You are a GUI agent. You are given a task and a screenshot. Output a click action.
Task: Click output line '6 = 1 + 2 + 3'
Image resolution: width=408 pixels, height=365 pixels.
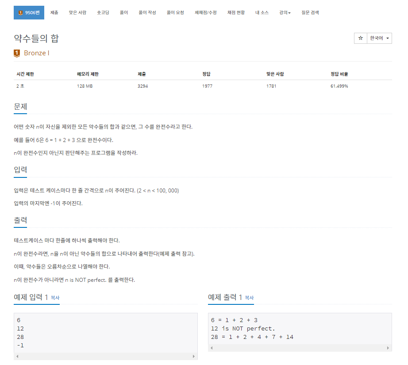234,320
